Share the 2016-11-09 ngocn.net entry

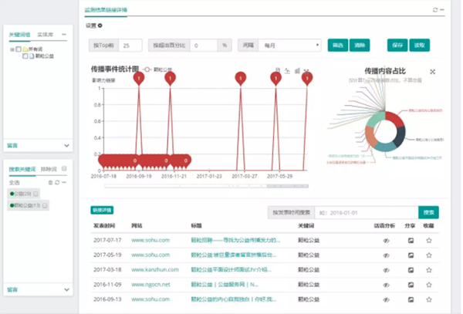click(411, 285)
